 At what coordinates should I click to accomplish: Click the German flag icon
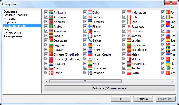(x=90, y=45)
